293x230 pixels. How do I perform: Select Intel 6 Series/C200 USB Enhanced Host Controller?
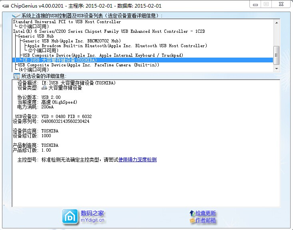pyautogui.click(x=109, y=31)
